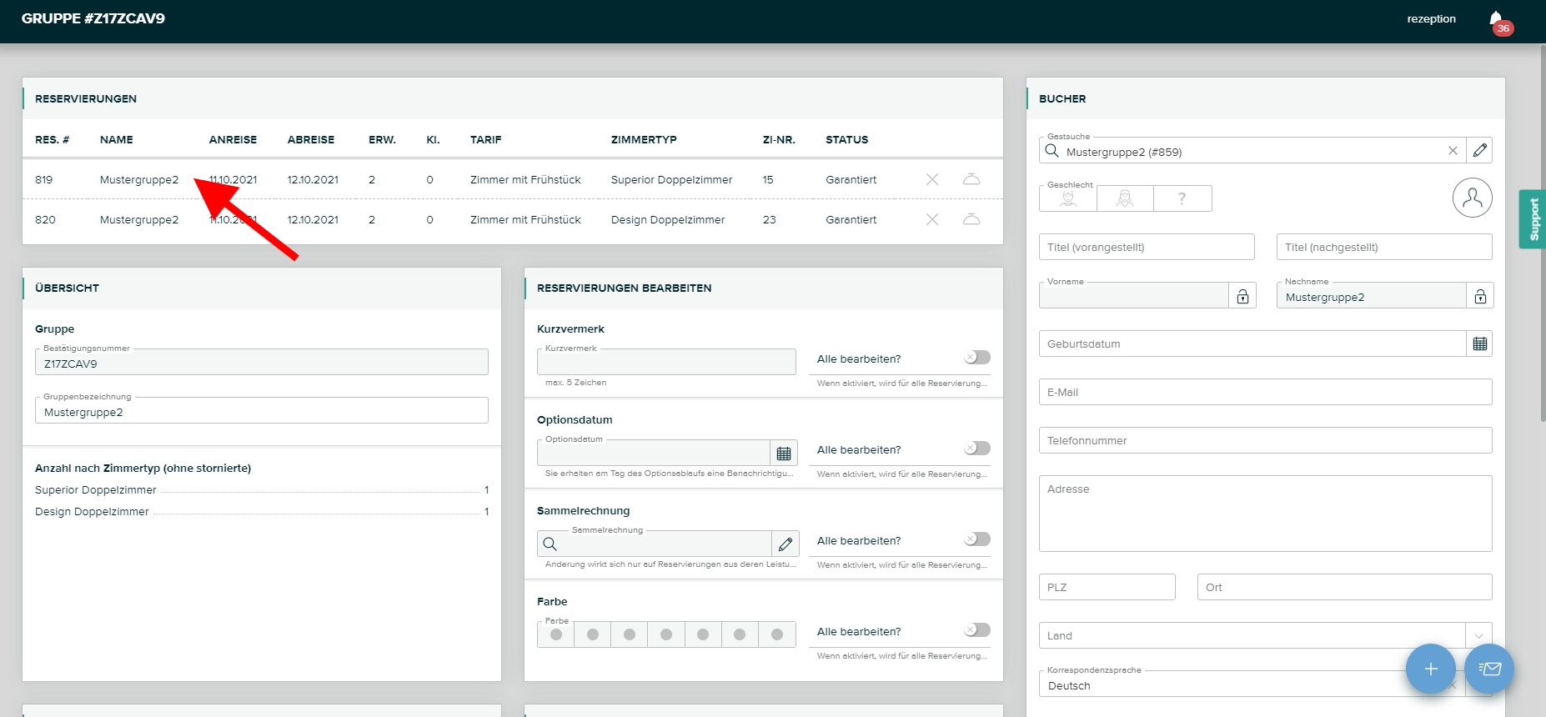Open the Geburtsdatum calendar picker
The image size is (1546, 717).
coord(1479,343)
